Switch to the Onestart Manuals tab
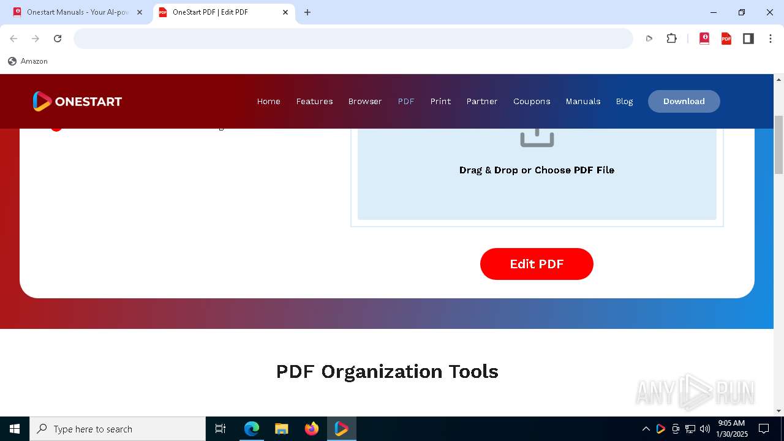This screenshot has height=441, width=784. [77, 12]
